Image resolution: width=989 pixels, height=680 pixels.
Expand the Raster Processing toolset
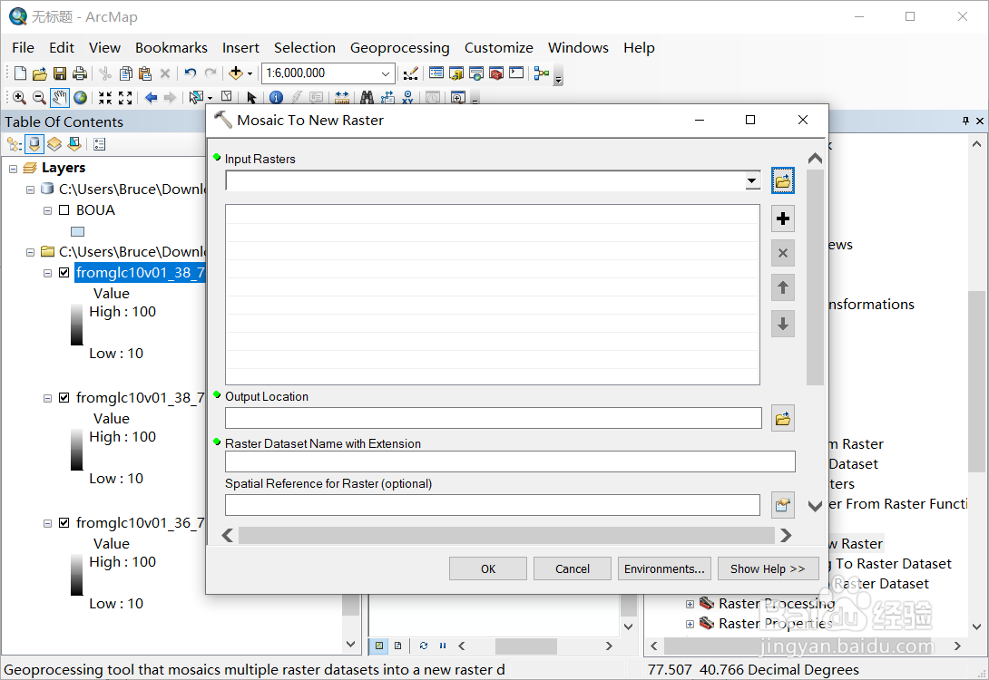(690, 604)
